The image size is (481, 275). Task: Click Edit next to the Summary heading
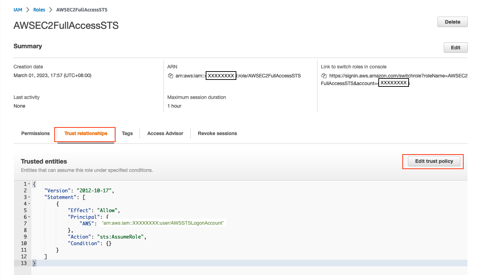[x=455, y=47]
